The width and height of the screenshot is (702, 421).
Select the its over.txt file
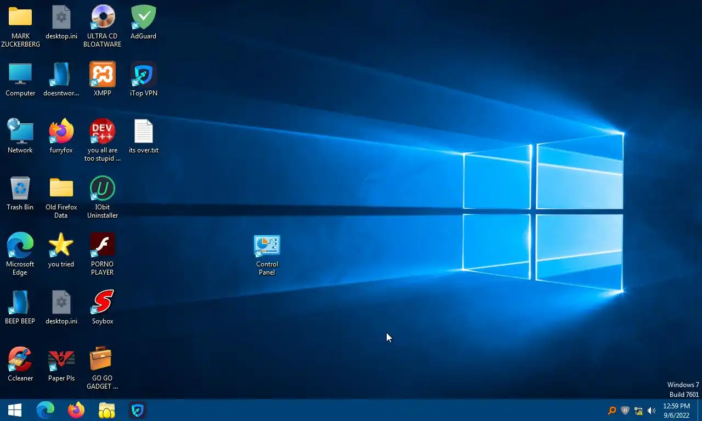click(144, 132)
